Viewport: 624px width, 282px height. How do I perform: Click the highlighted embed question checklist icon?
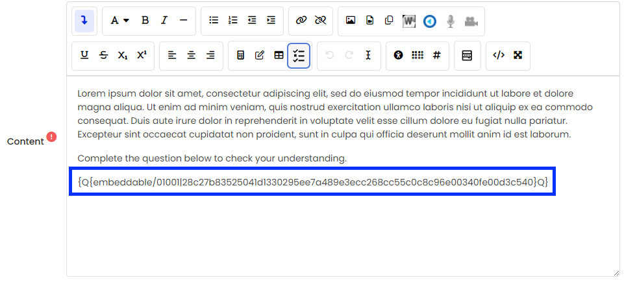pos(299,56)
